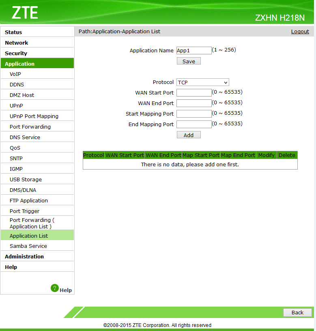Focus the WAN Start Port field
This screenshot has width=316, height=331.
pos(194,92)
